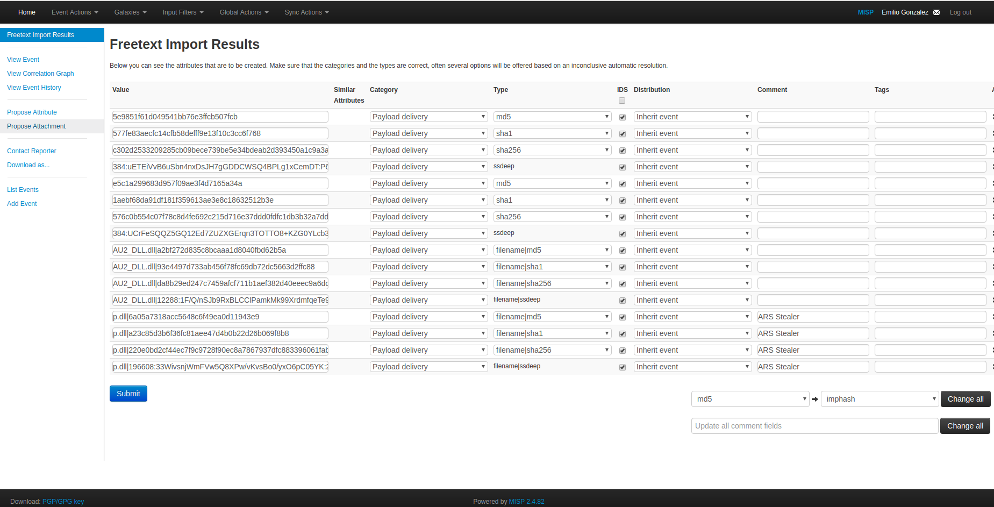Image resolution: width=994 pixels, height=507 pixels.
Task: Click the Update all comment fields input
Action: click(x=814, y=426)
